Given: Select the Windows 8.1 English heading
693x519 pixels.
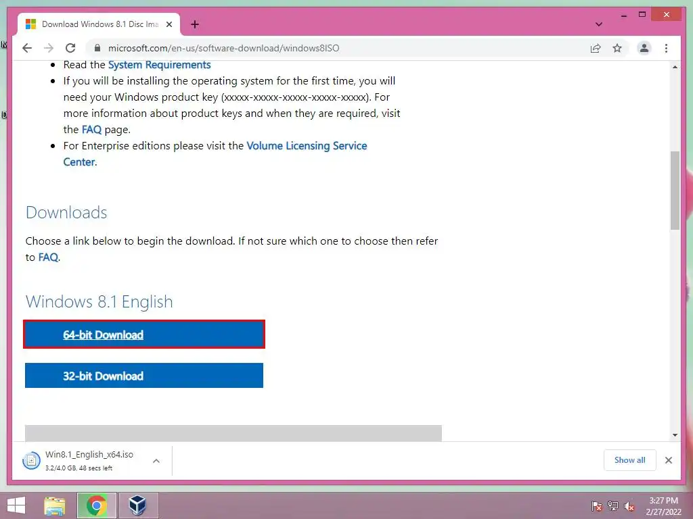Looking at the screenshot, I should click(99, 302).
